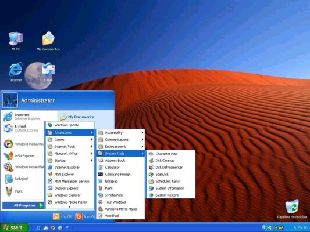The height and width of the screenshot is (232, 310).
Task: Open Notepad from left start column
Action: [17, 179]
